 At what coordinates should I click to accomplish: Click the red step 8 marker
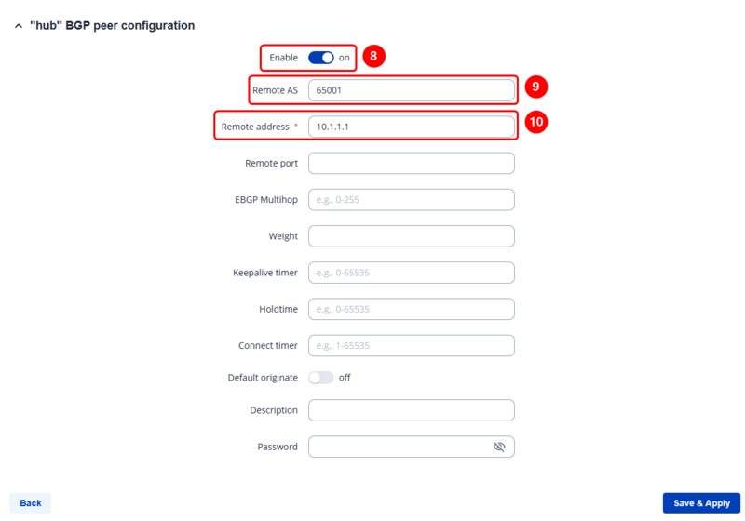(373, 57)
